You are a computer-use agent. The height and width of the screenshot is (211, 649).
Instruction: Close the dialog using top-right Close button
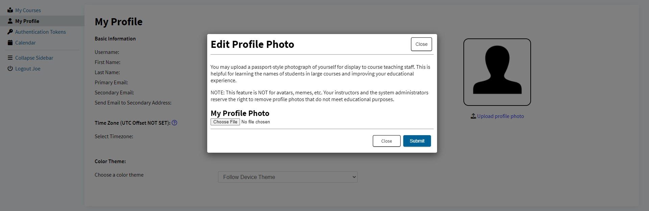click(x=421, y=44)
